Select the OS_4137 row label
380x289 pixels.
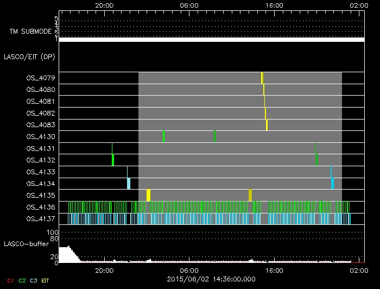click(41, 219)
